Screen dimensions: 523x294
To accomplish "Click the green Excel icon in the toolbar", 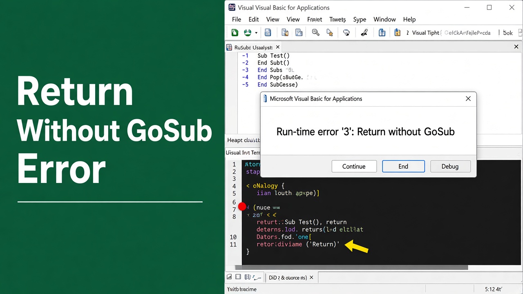I will click(235, 33).
